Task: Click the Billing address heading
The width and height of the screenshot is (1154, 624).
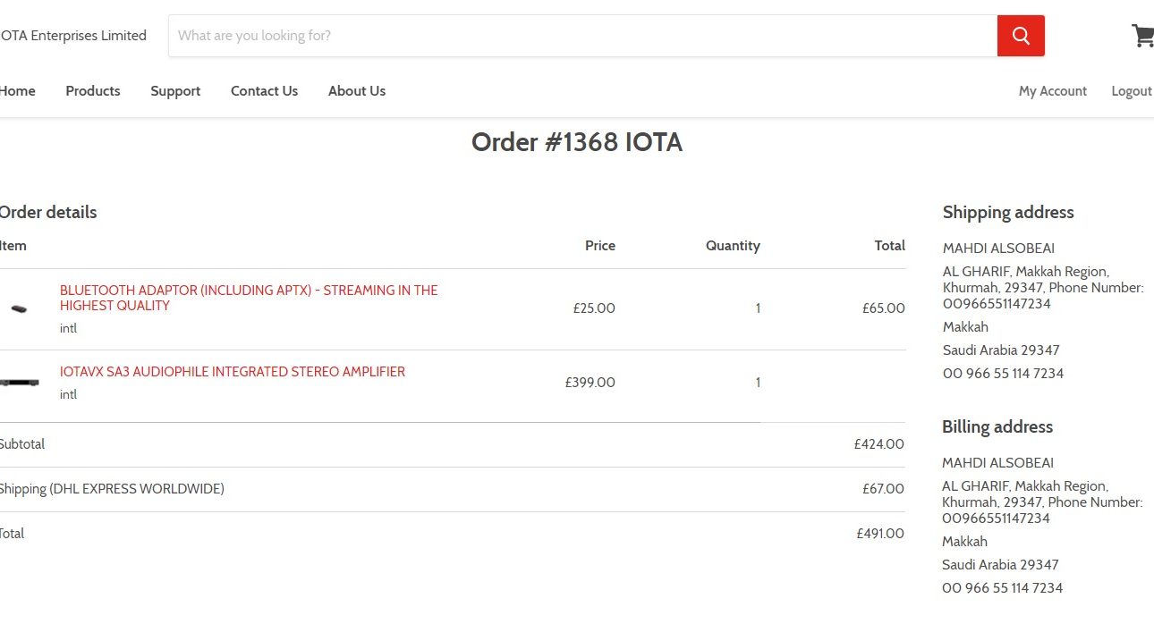Action: (997, 427)
